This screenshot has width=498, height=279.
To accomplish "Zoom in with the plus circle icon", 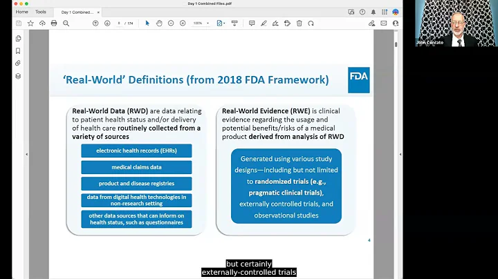I will pyautogui.click(x=183, y=23).
